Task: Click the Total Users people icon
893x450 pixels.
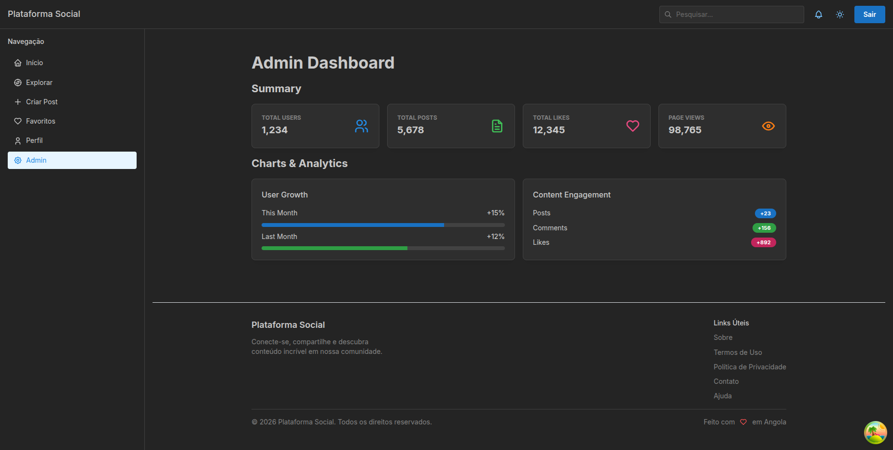Action: tap(361, 126)
